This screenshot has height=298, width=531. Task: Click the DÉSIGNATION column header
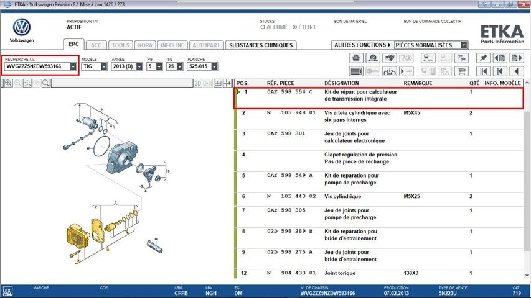tap(341, 83)
